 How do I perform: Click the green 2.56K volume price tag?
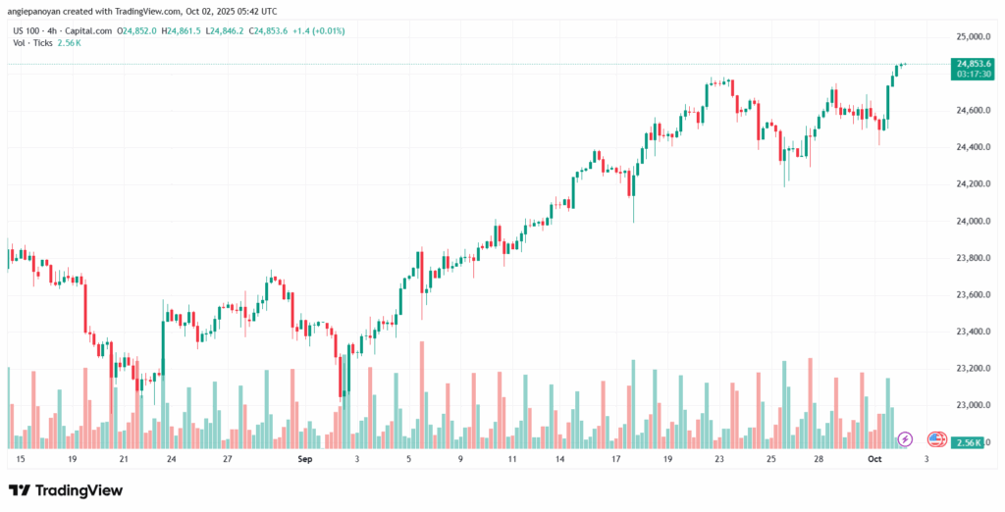[967, 443]
